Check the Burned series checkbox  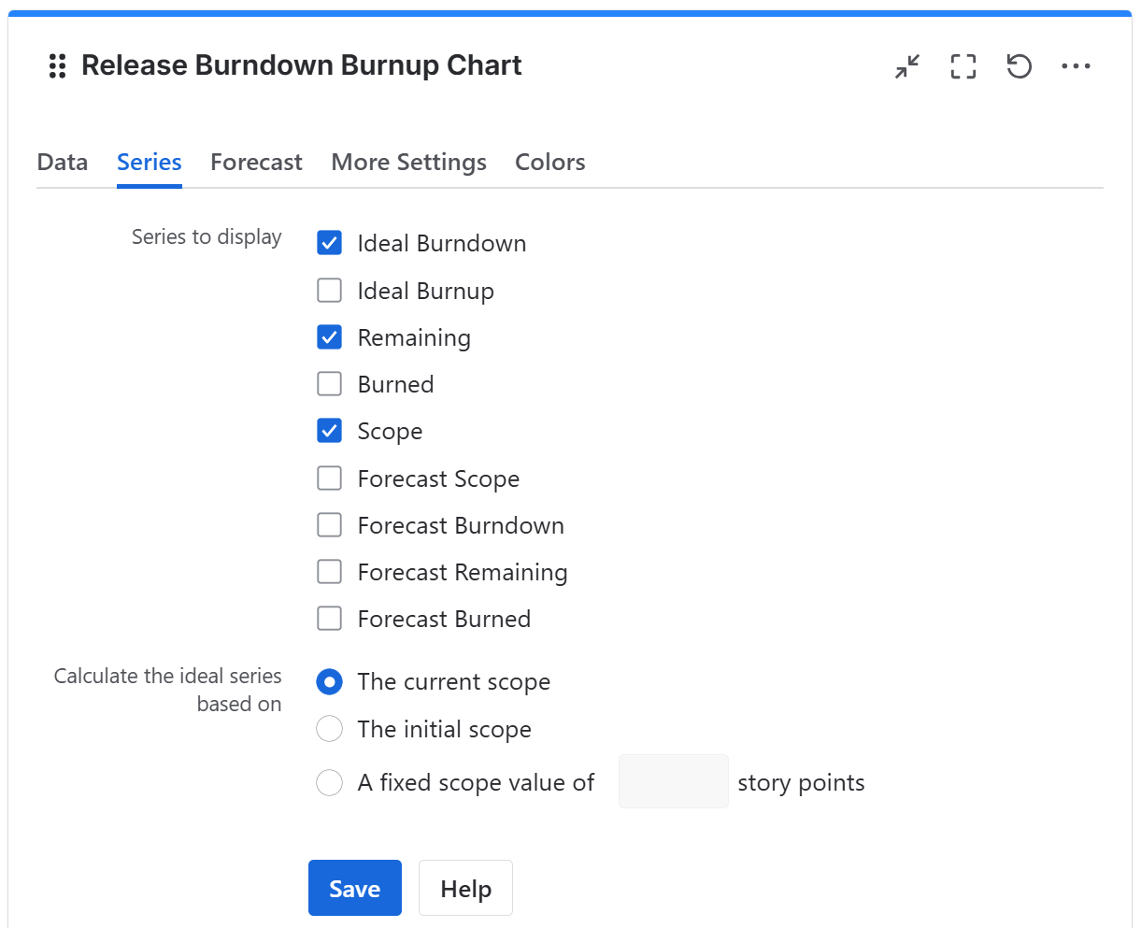[329, 383]
